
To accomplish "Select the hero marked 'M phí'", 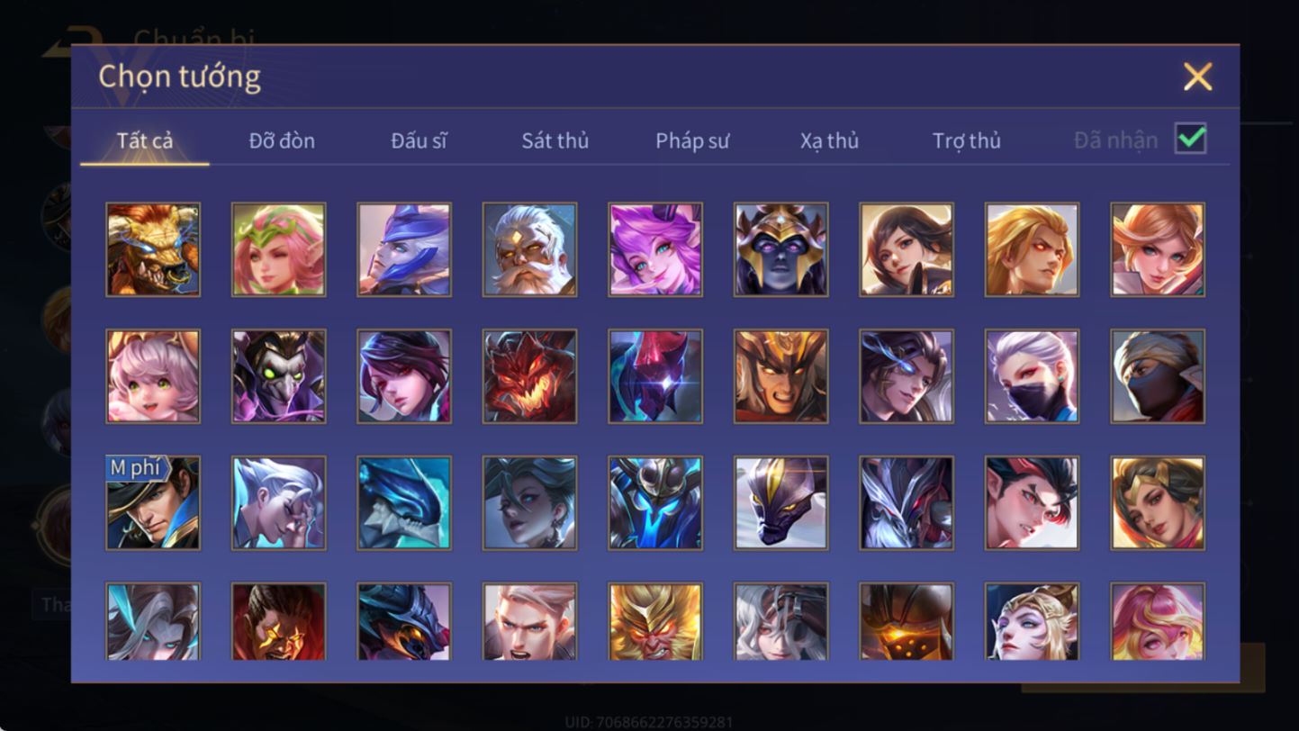I will tap(153, 503).
